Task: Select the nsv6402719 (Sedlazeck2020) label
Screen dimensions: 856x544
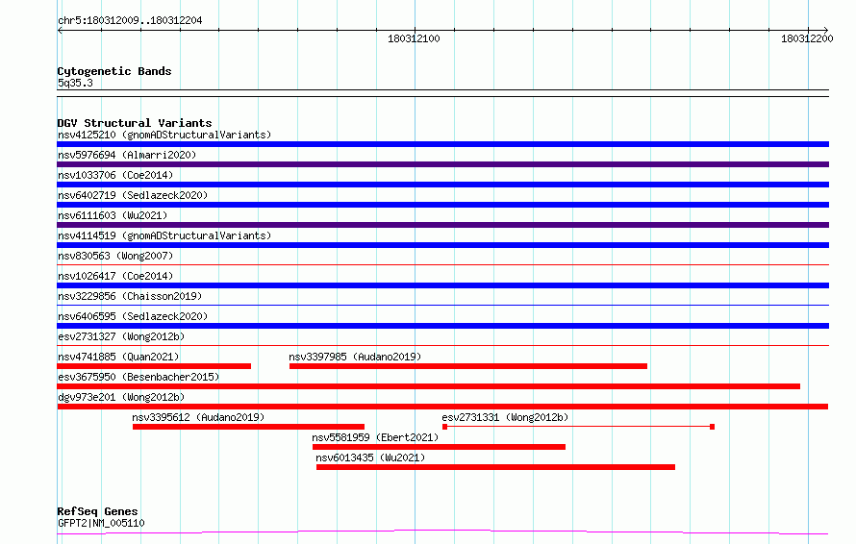Action: (x=133, y=195)
